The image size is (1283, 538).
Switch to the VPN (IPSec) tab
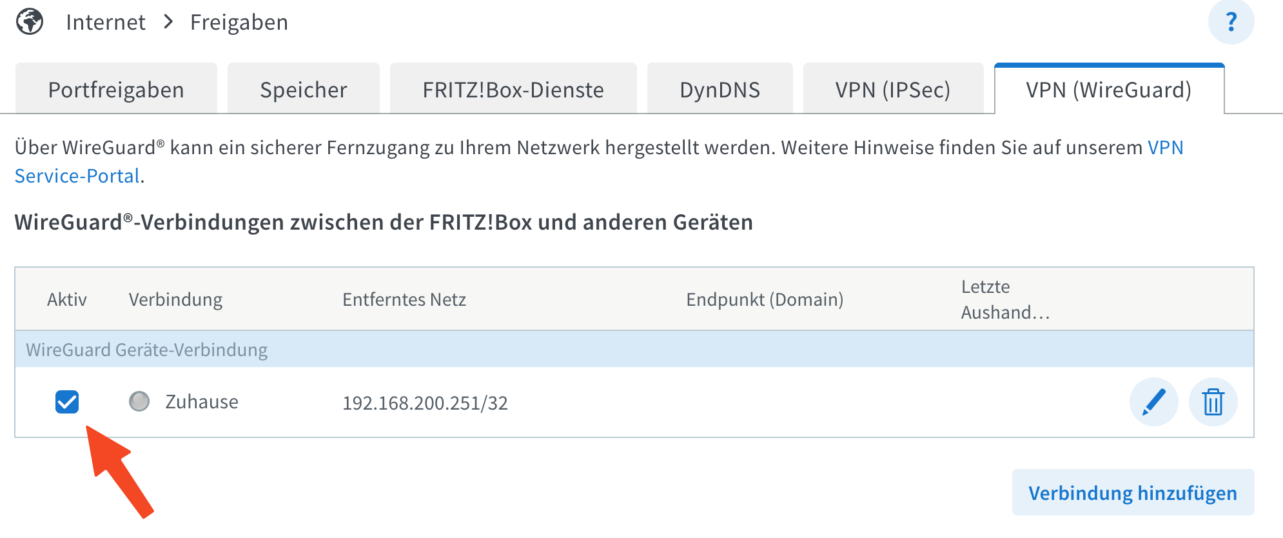pos(892,90)
